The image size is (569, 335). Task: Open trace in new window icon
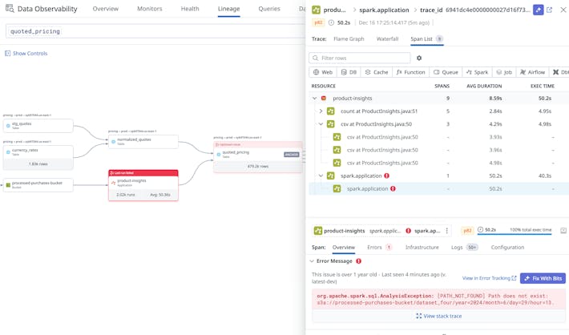(550, 10)
